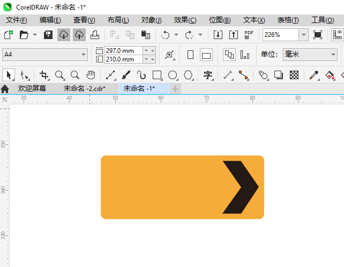Toggle the Show rulers icon
This screenshot has height=267, width=344.
[x=338, y=35]
